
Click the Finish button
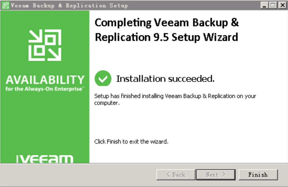click(258, 175)
